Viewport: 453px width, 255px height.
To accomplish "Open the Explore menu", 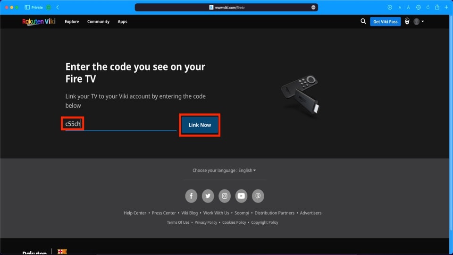I will (72, 22).
